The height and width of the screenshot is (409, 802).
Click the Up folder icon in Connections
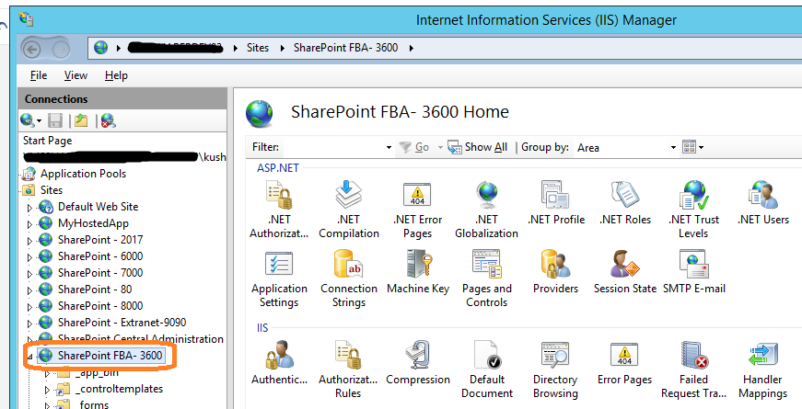[81, 120]
